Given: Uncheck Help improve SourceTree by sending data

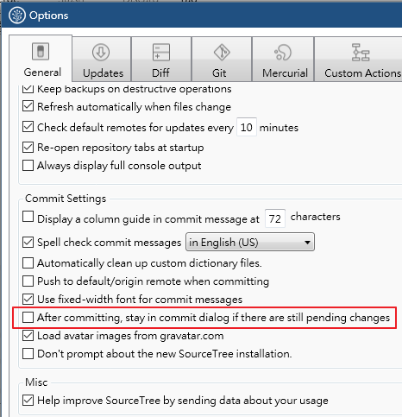Looking at the screenshot, I should point(28,401).
